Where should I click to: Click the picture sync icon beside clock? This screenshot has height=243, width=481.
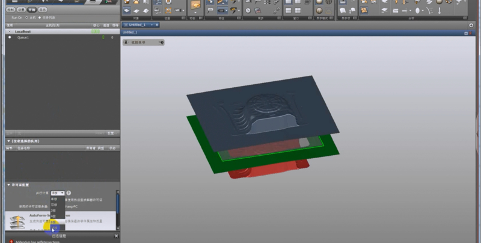point(258,11)
